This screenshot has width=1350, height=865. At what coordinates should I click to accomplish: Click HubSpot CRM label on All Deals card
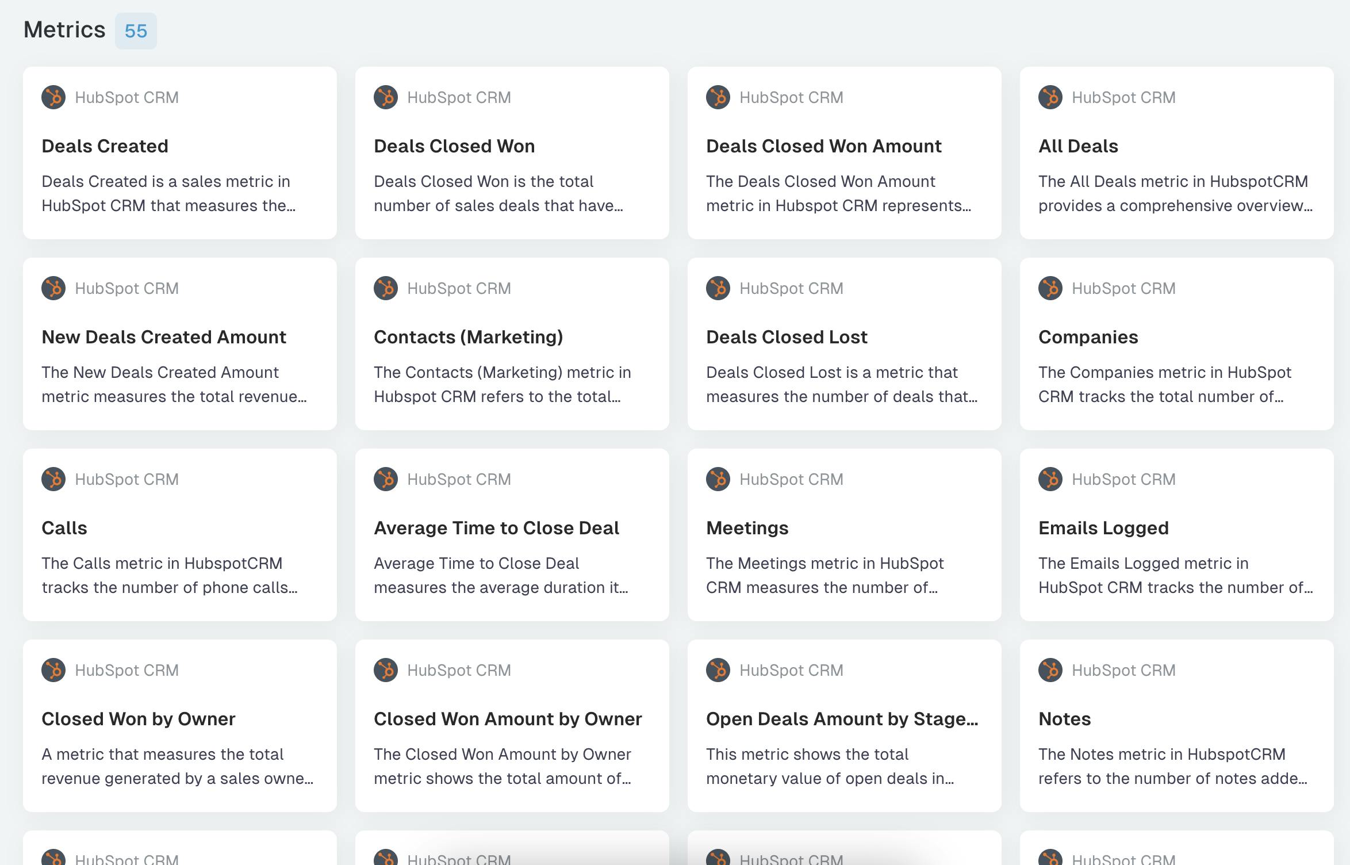[x=1123, y=97]
